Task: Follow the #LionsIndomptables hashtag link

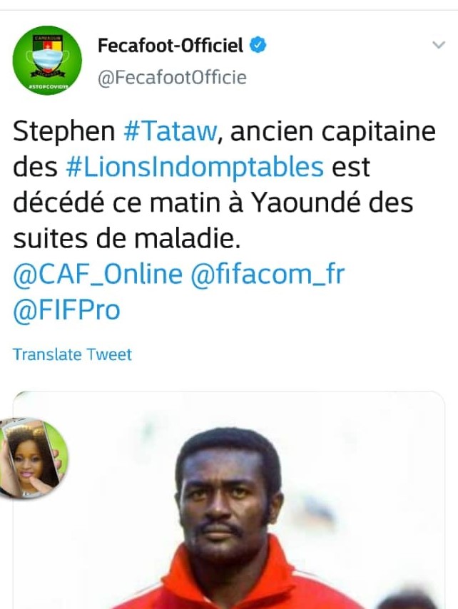Action: tap(194, 168)
